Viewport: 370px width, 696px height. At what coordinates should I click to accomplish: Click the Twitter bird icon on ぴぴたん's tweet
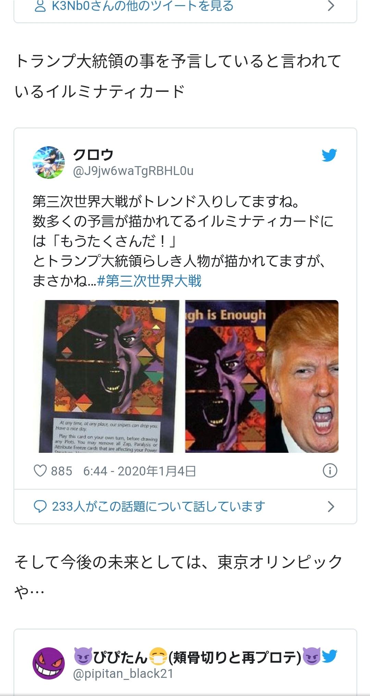329,656
